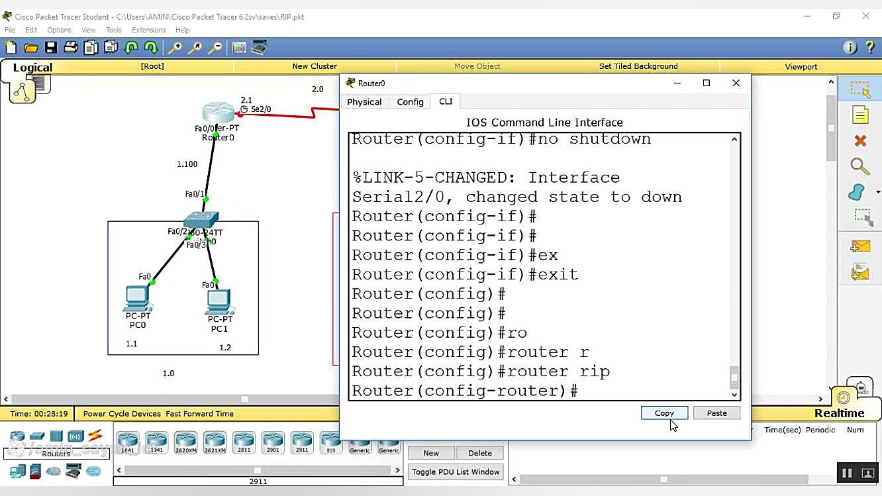
Task: Select the Realtime mode tab
Action: coord(840,413)
